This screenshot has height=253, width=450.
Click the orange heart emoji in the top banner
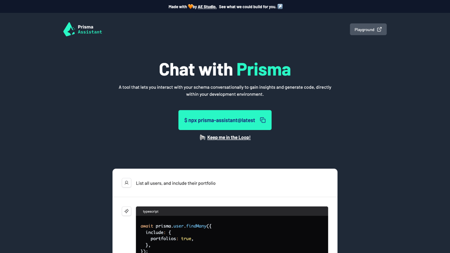coord(191,7)
